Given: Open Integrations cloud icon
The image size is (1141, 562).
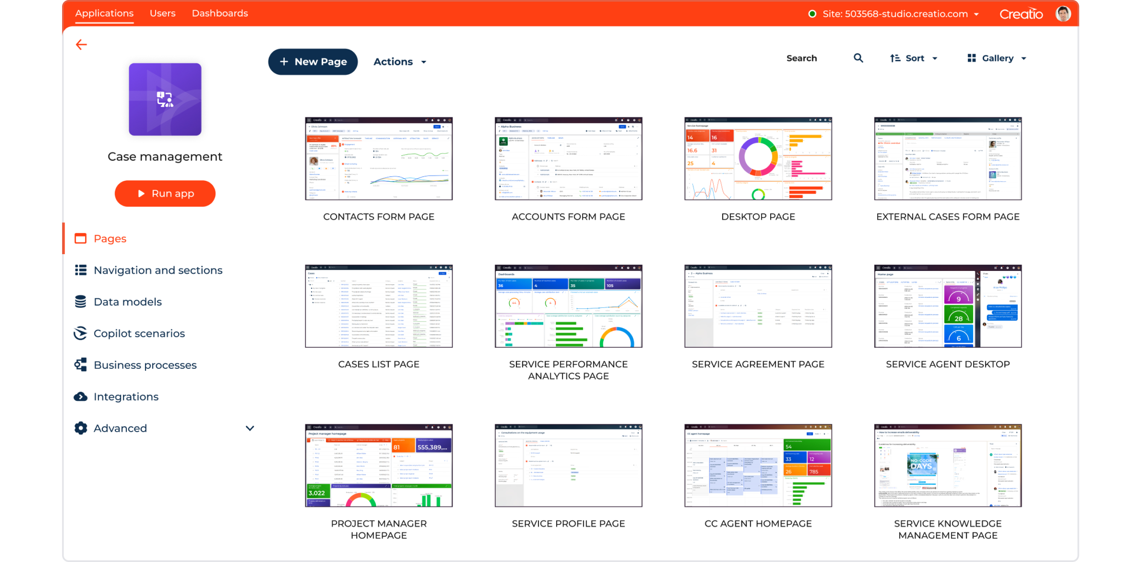Looking at the screenshot, I should 80,397.
